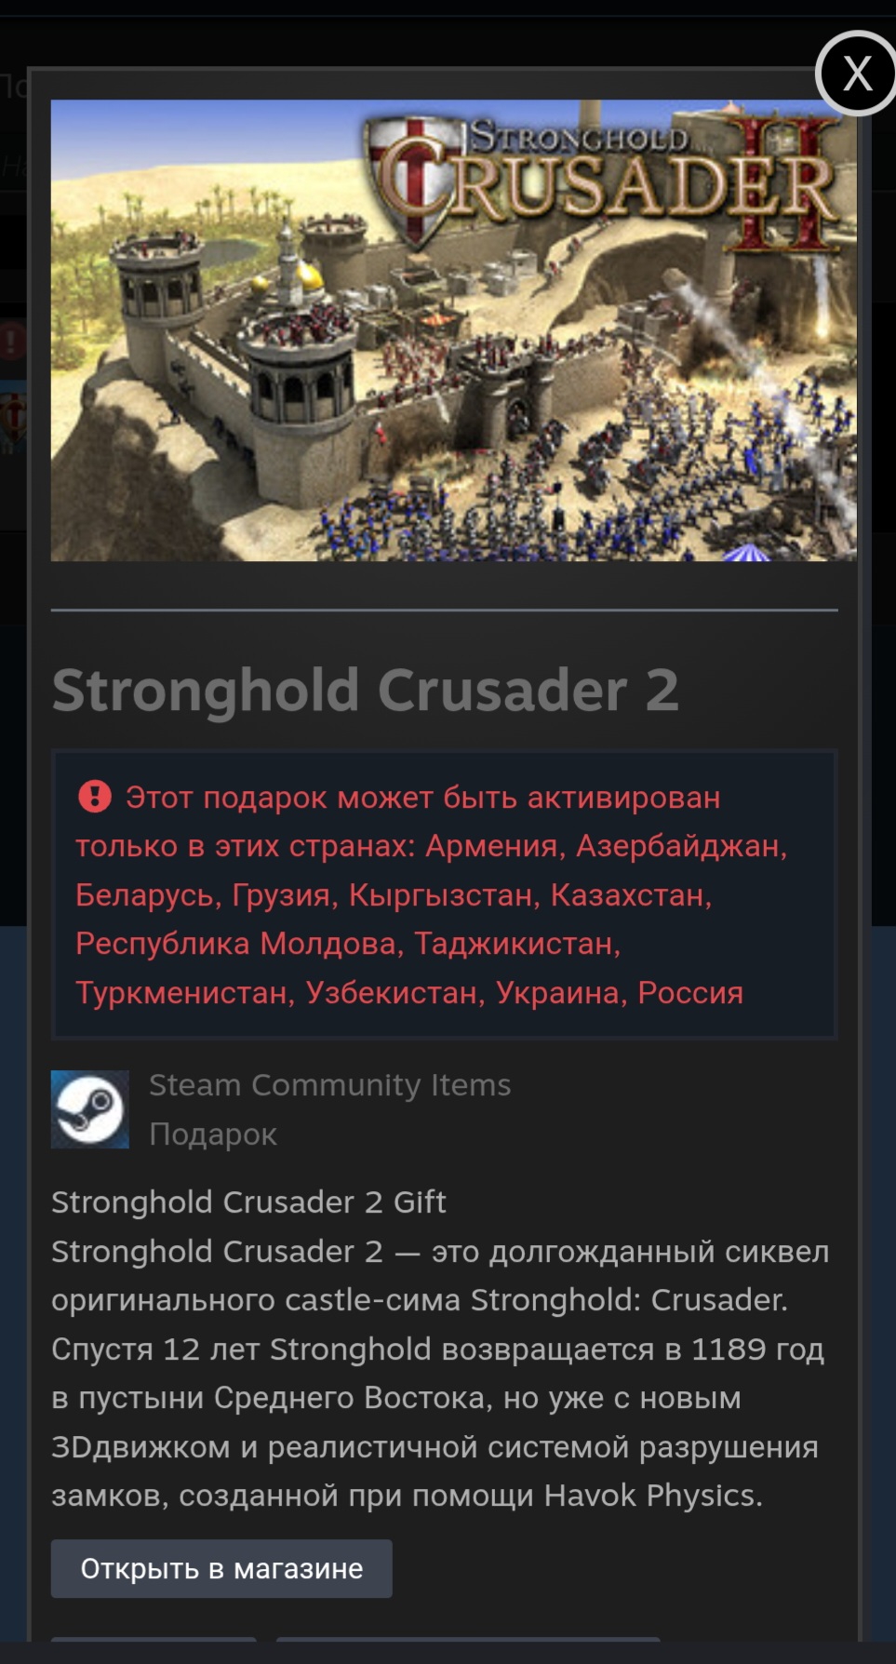This screenshot has height=1664, width=896.
Task: Click the Россия entry in restriction list
Action: click(690, 992)
